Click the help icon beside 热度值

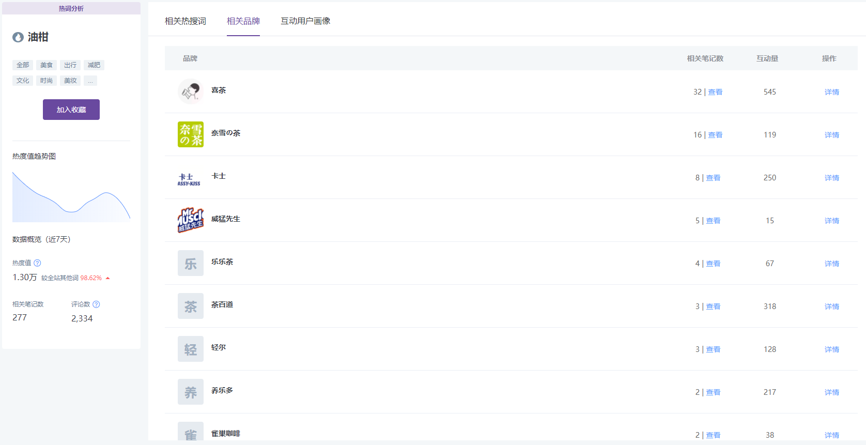(37, 263)
